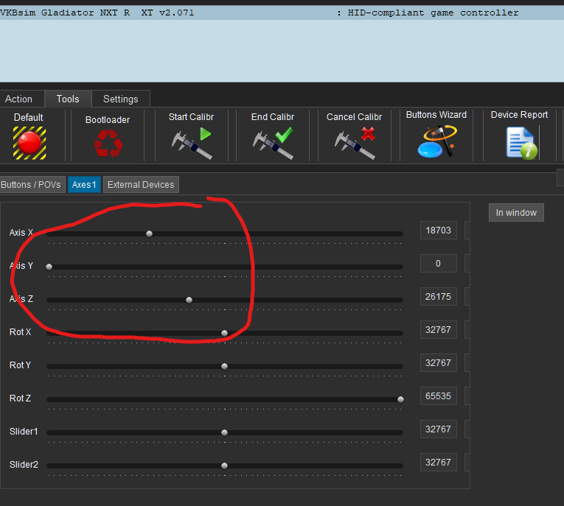Image resolution: width=564 pixels, height=506 pixels.
Task: Click the Rot Z slider handle
Action: coord(400,399)
